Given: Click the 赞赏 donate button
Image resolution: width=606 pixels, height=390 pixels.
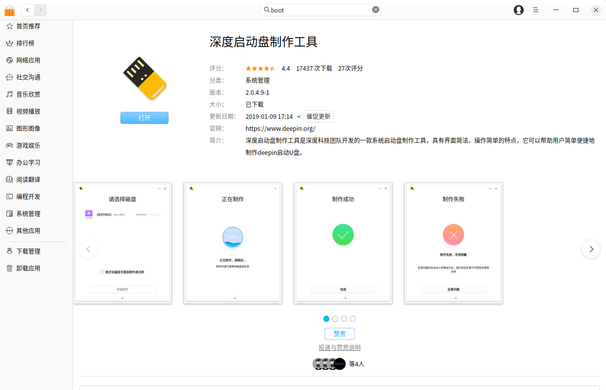Looking at the screenshot, I should 340,334.
